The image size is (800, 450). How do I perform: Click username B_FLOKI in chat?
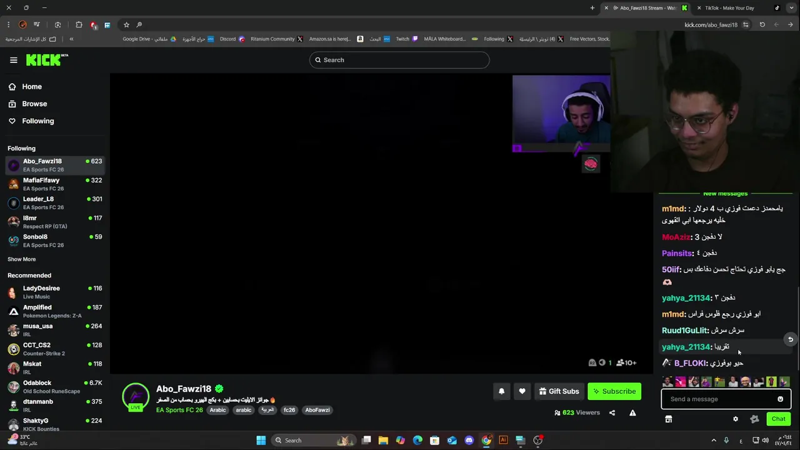(x=690, y=363)
